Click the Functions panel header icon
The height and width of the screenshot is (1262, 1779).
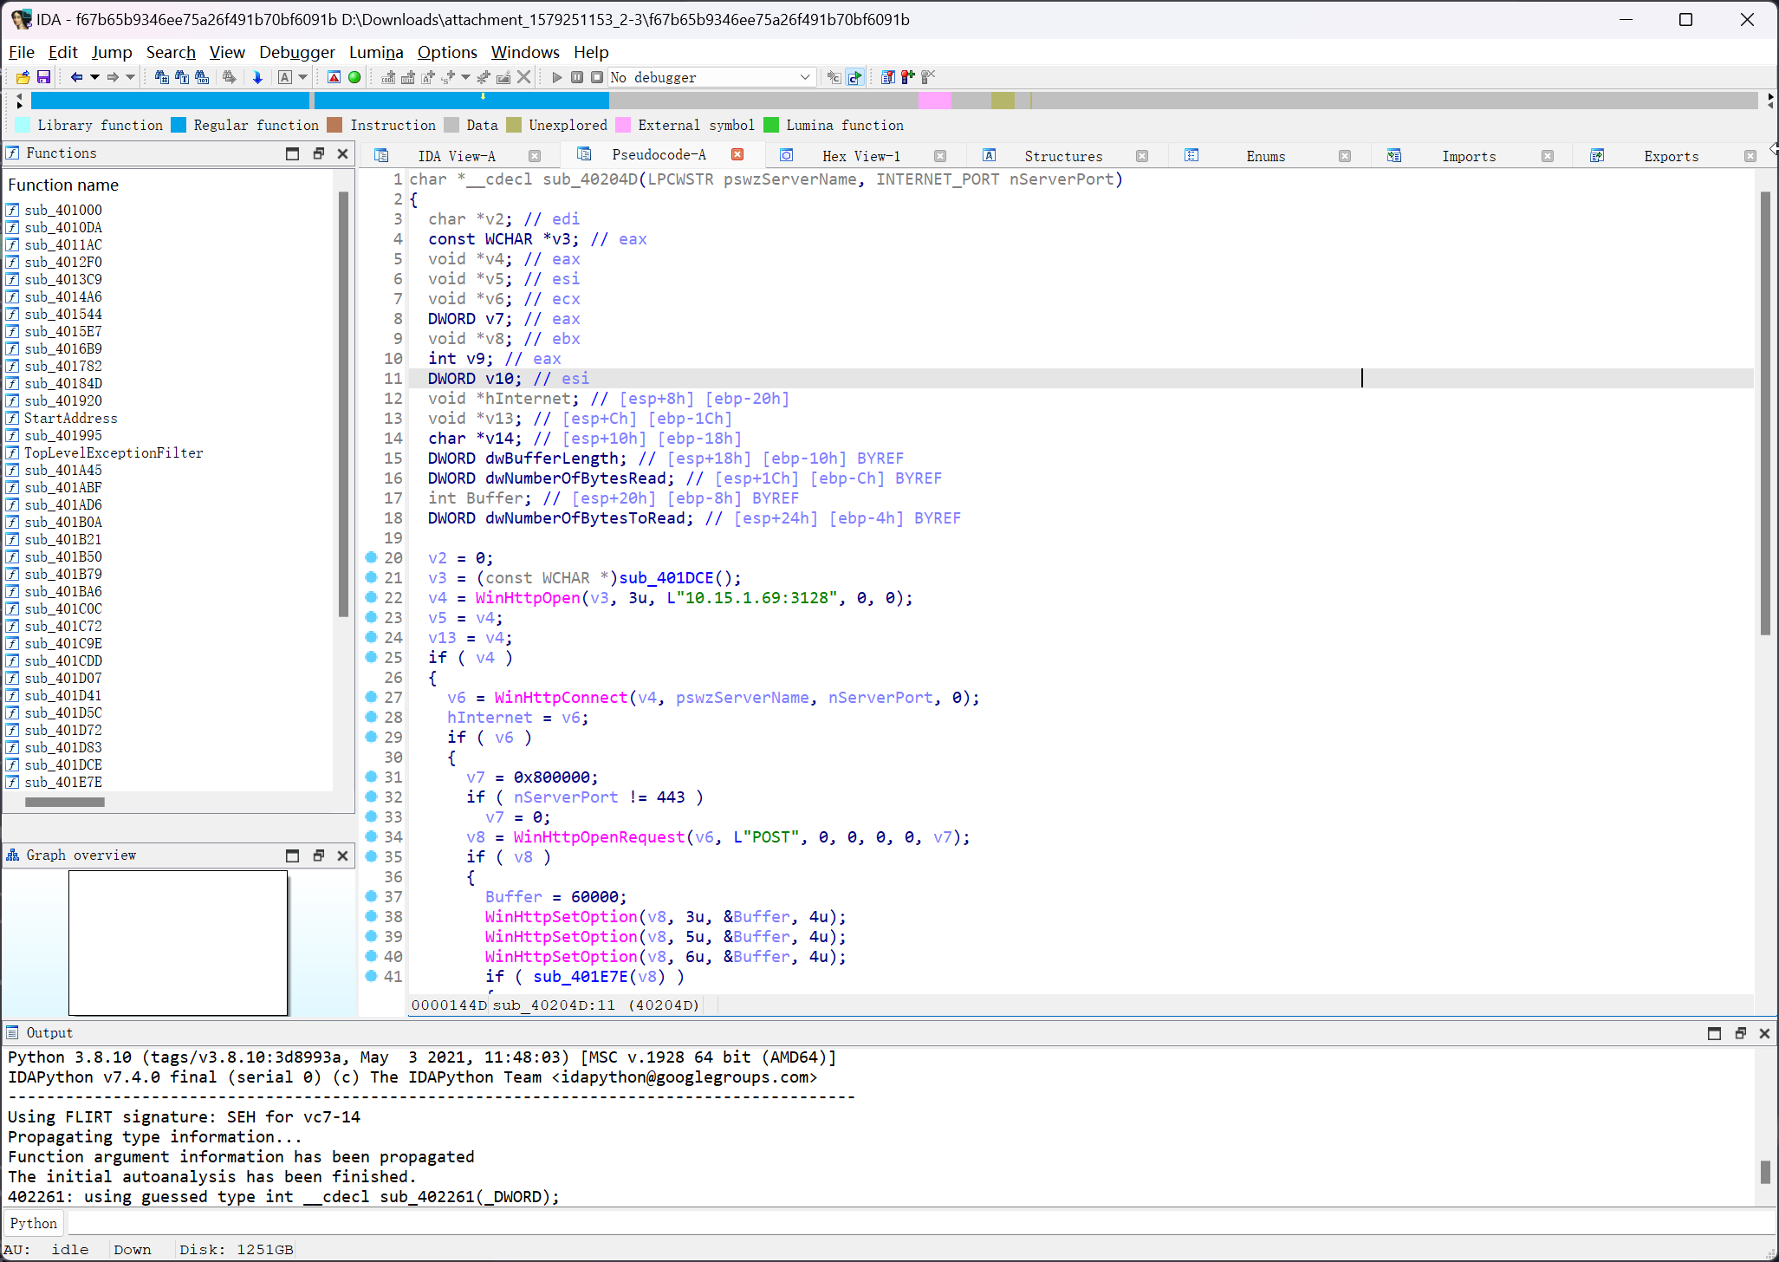click(13, 153)
